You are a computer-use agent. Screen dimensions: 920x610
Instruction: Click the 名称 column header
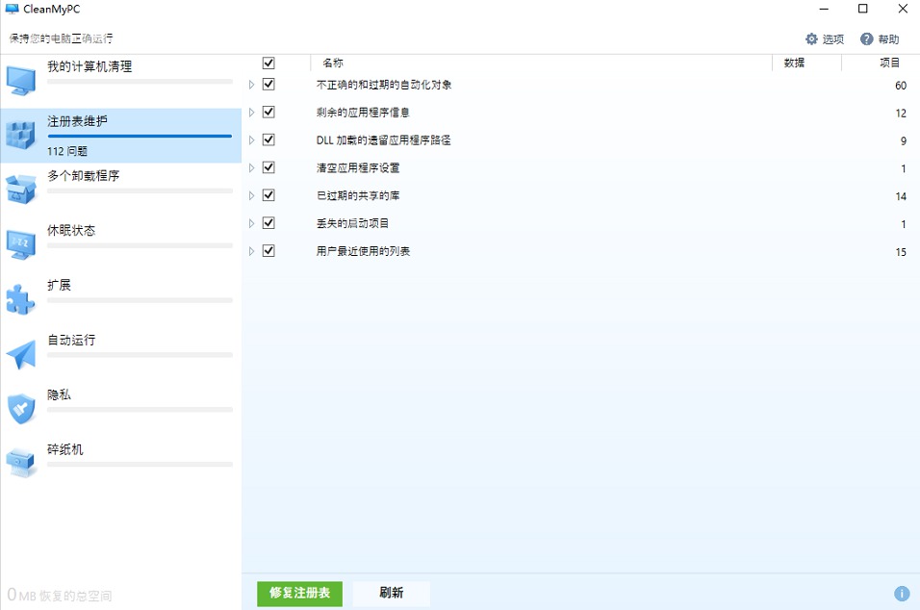[x=333, y=63]
